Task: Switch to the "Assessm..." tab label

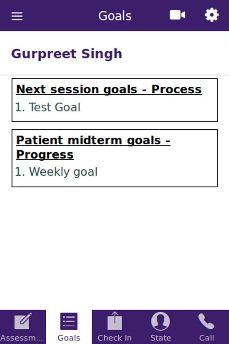Action: (x=22, y=338)
